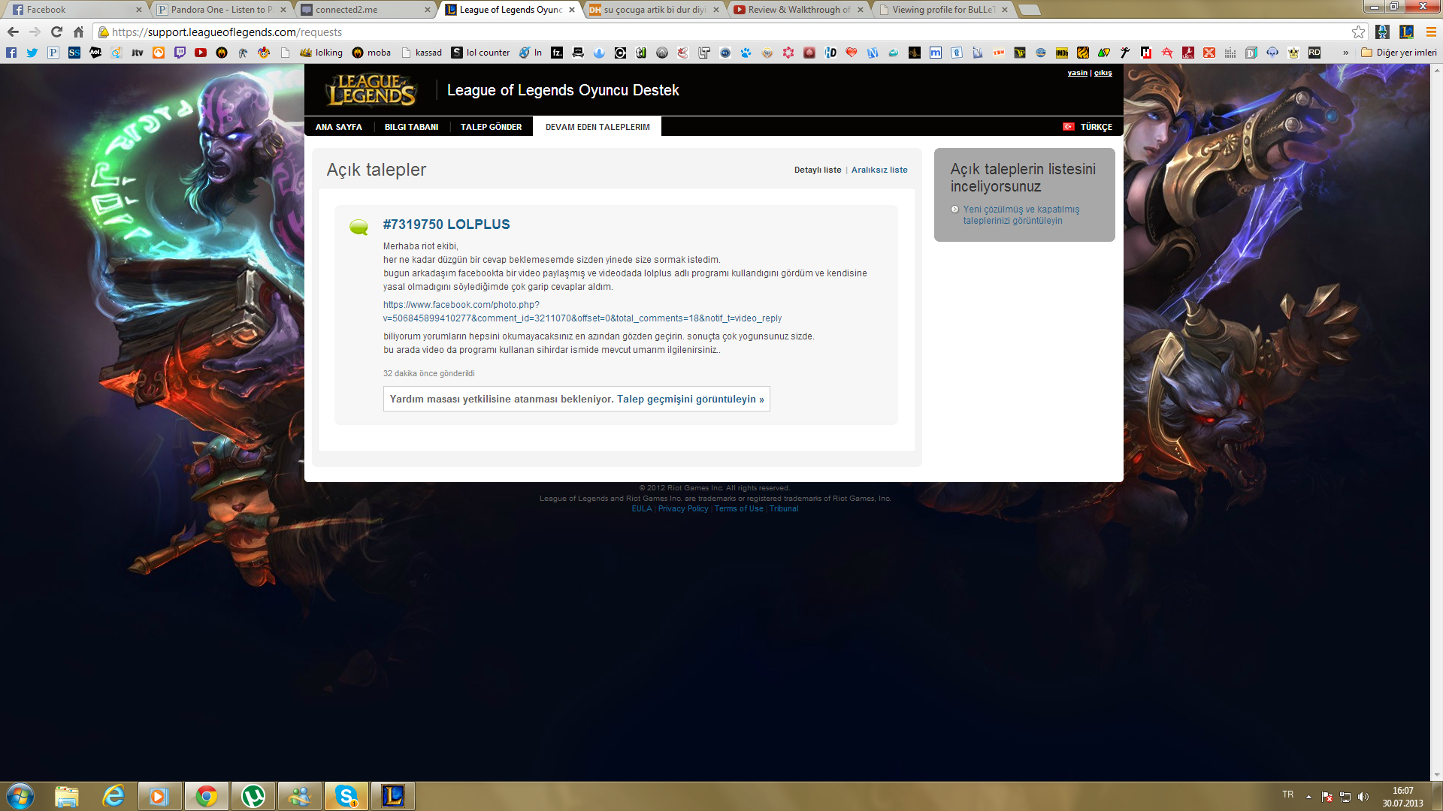Select the browser back navigation icon
Viewport: 1443px width, 811px height.
click(x=15, y=31)
